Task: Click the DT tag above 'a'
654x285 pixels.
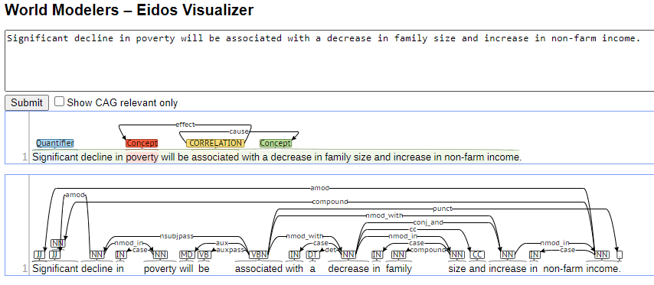Action: (312, 254)
